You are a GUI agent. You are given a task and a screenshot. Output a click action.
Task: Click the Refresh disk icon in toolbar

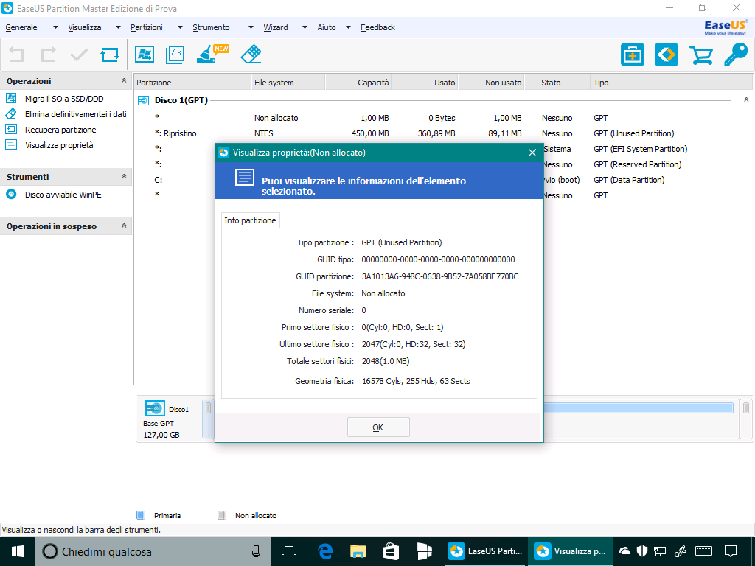pyautogui.click(x=110, y=55)
